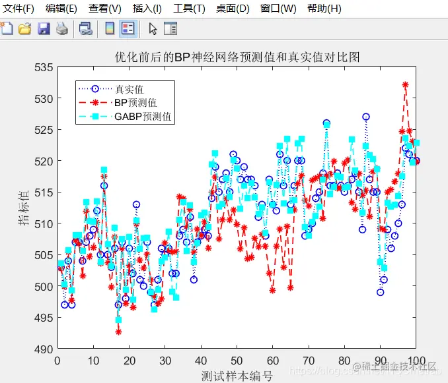
Task: Click the New Figure icon
Action: click(7, 28)
